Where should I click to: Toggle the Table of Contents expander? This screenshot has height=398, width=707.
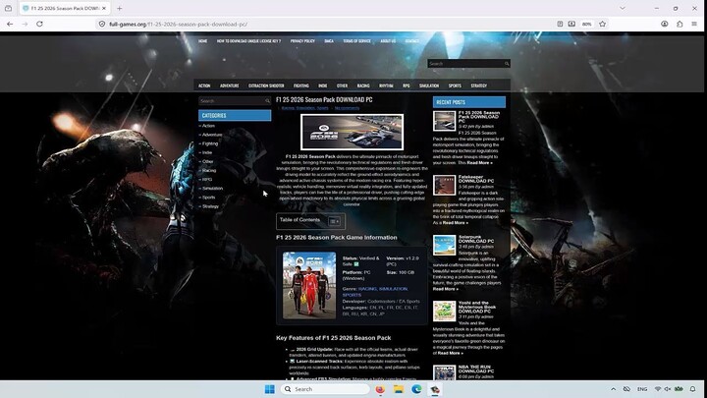click(x=335, y=221)
